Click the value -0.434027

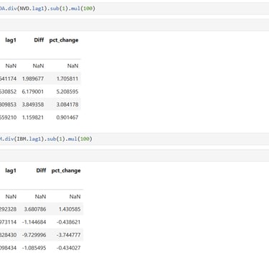[x=69, y=248]
